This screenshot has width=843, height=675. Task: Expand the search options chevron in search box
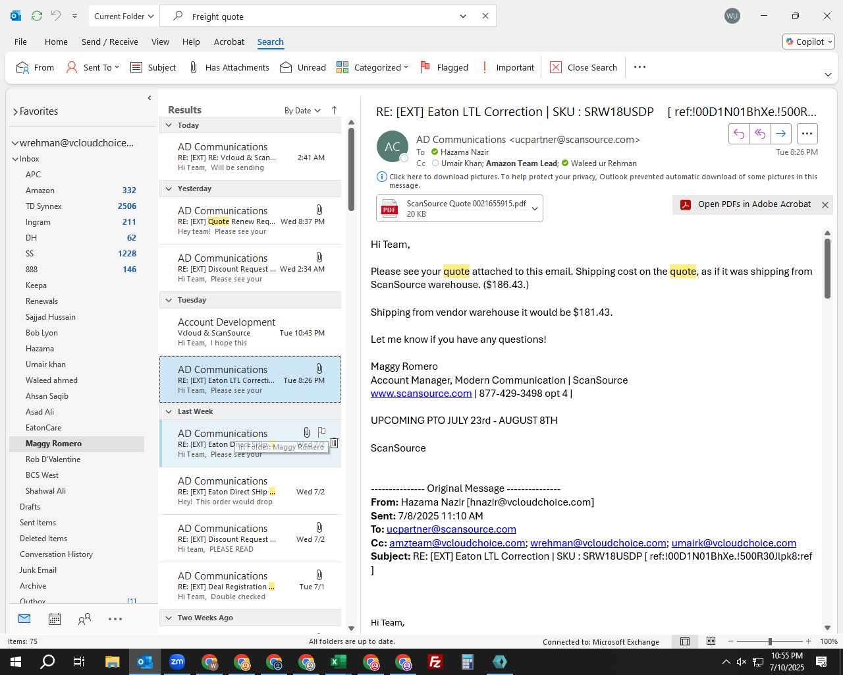pyautogui.click(x=463, y=16)
